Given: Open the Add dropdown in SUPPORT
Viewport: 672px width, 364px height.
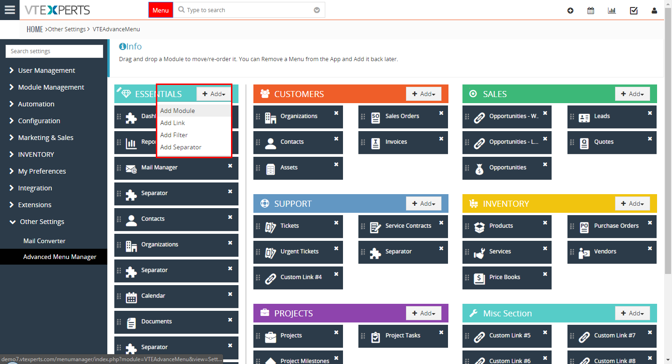Looking at the screenshot, I should (423, 203).
